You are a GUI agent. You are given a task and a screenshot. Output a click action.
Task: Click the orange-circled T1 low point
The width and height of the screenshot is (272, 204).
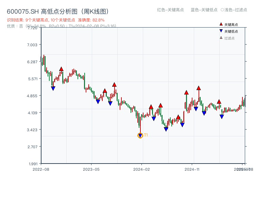tap(140, 135)
